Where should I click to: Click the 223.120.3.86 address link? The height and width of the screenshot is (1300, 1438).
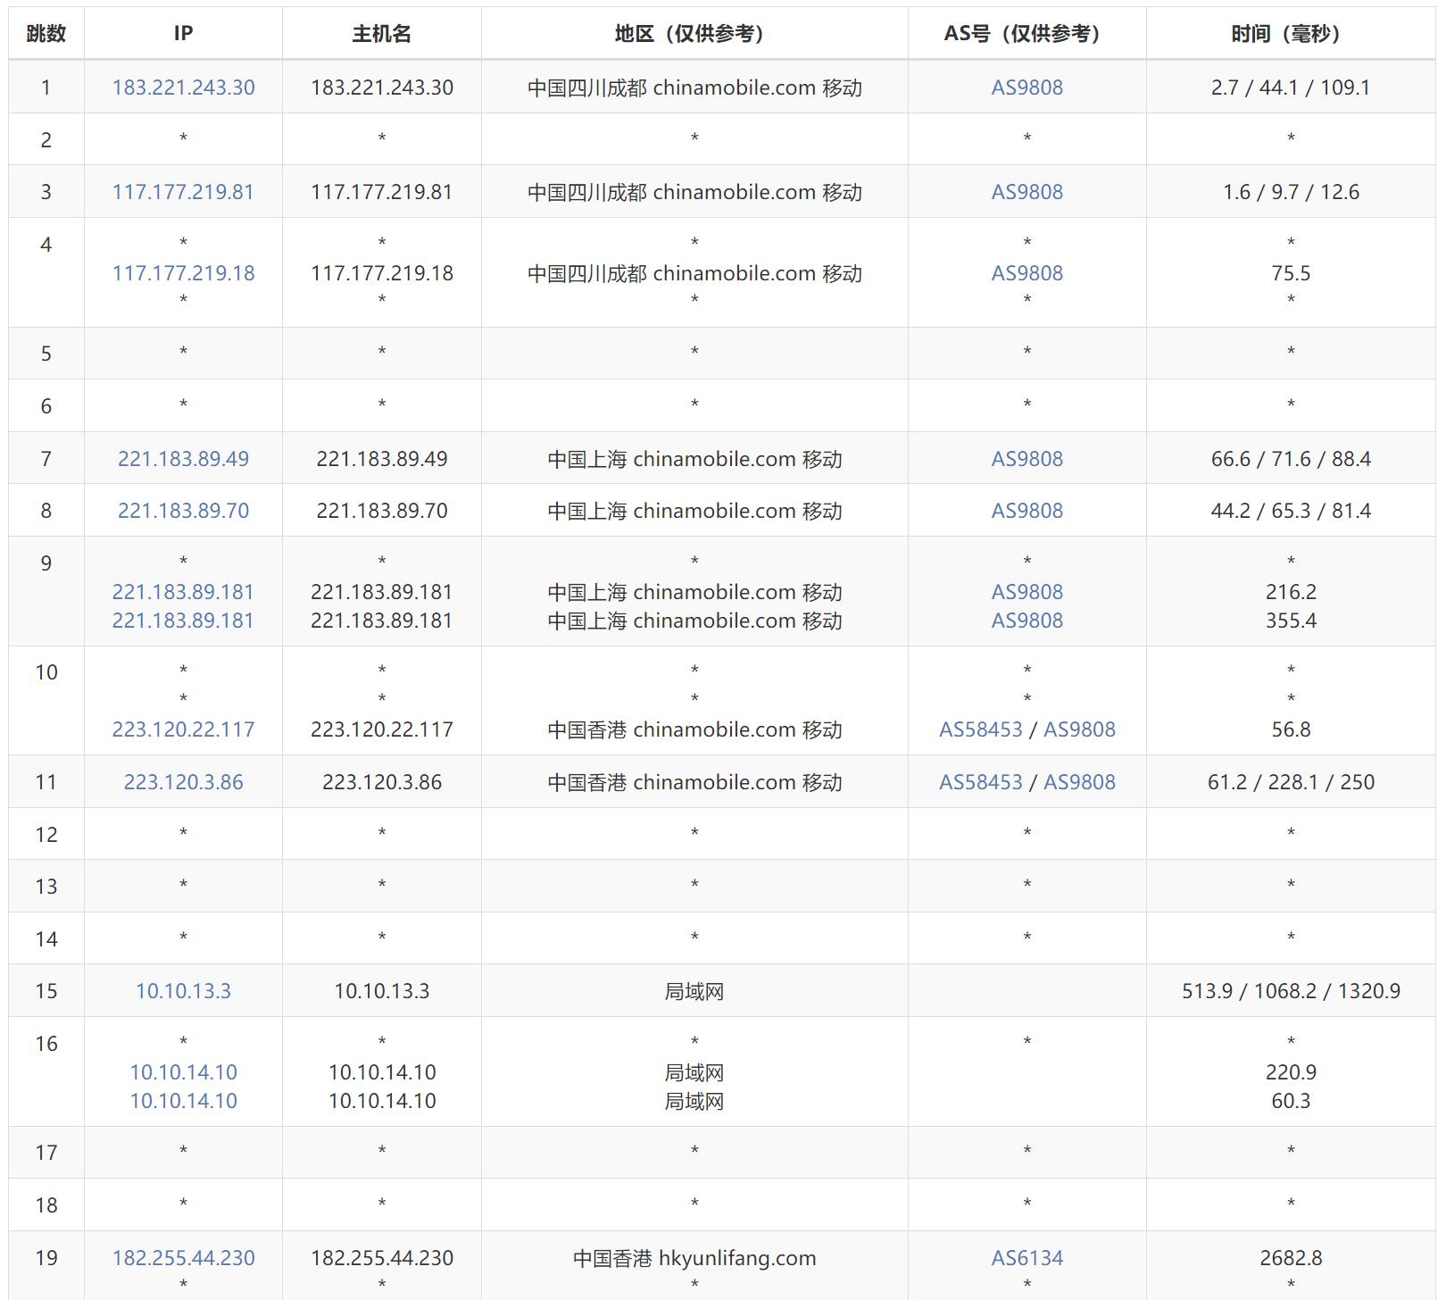[x=183, y=782]
